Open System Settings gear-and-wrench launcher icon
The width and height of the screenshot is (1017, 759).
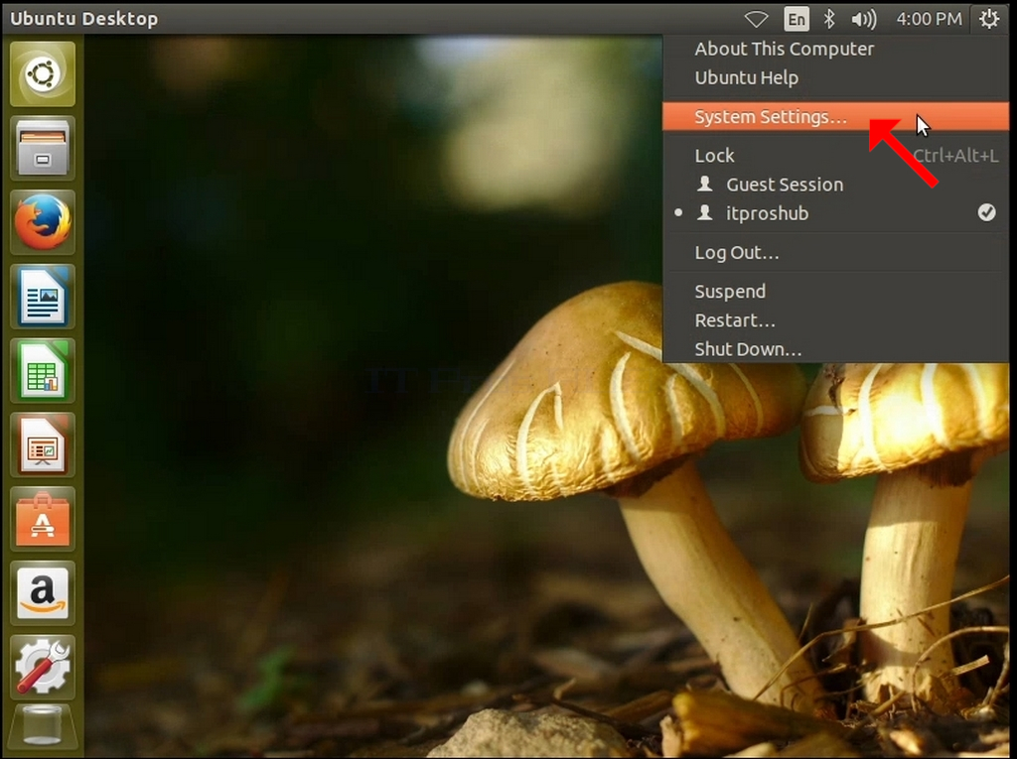[x=43, y=667]
